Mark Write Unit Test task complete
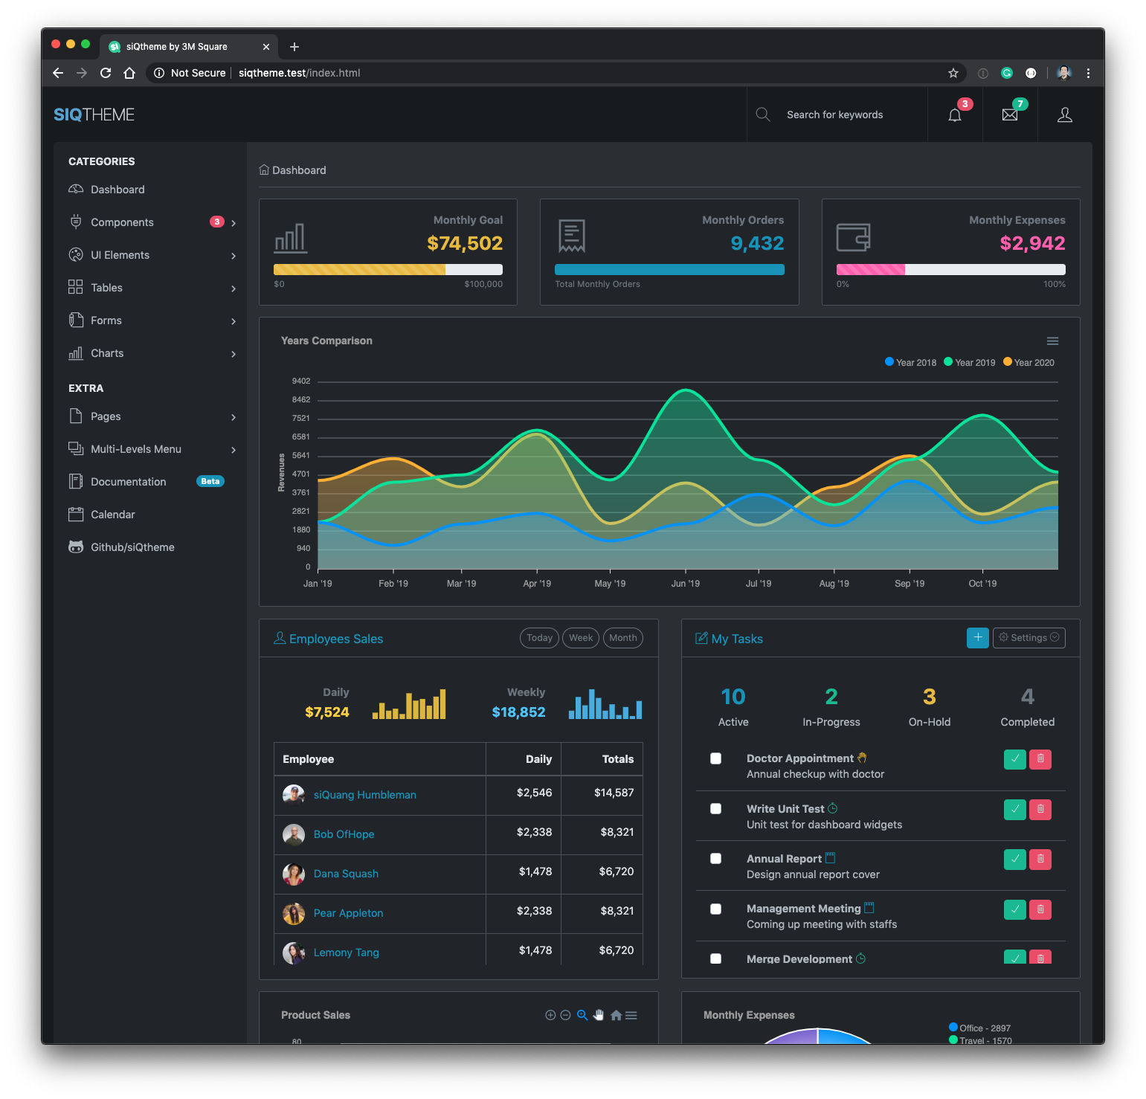The image size is (1146, 1099). click(x=1015, y=809)
